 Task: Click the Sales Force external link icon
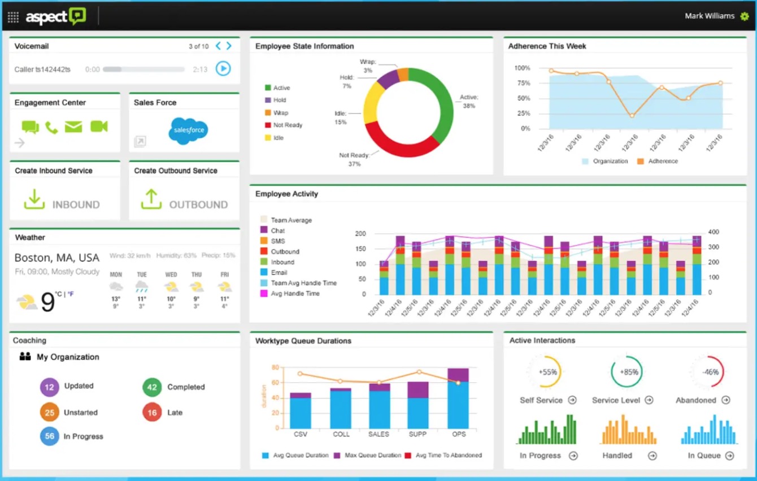140,142
